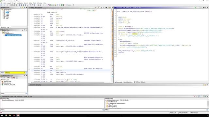Open Windows Start button on taskbar
This screenshot has height=117, width=209.
(x=2, y=115)
